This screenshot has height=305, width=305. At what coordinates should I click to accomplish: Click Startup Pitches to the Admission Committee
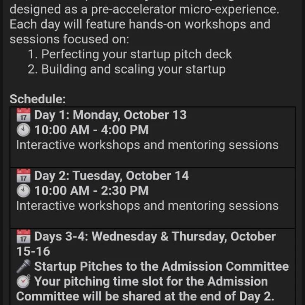coord(161,267)
